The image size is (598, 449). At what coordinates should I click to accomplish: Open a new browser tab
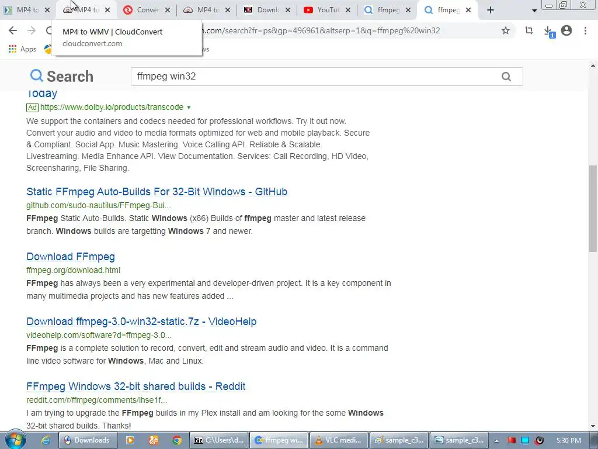(491, 11)
